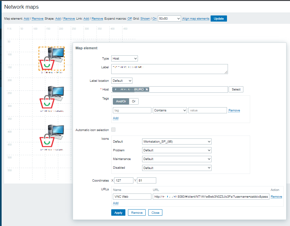Add a new shape from the toolbar
This screenshot has height=226, width=290.
[58, 18]
